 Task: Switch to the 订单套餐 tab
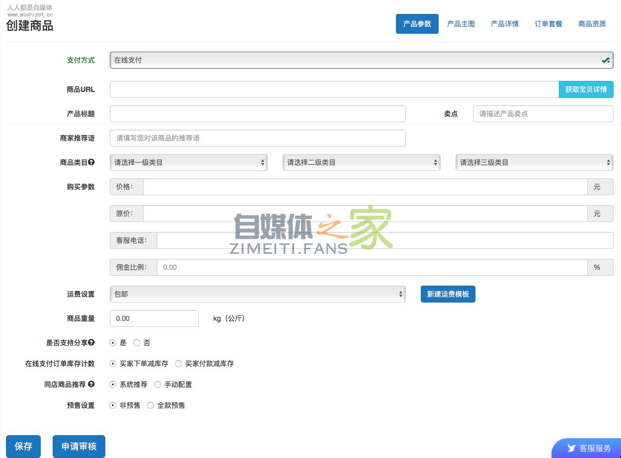tap(548, 23)
